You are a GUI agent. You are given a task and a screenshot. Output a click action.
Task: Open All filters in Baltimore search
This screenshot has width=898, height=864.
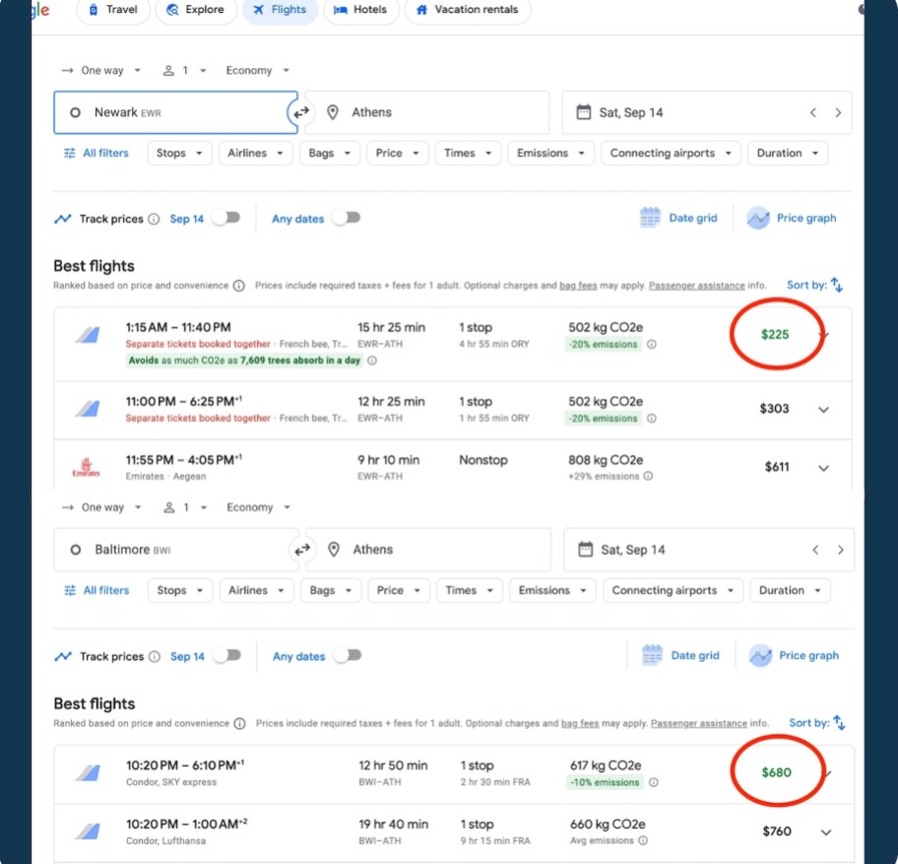click(x=96, y=590)
